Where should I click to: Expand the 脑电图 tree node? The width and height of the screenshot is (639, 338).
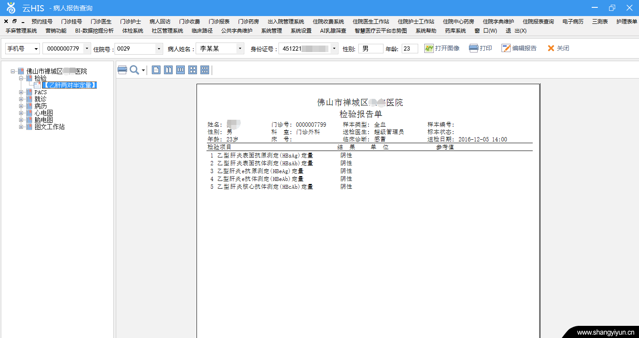point(21,120)
